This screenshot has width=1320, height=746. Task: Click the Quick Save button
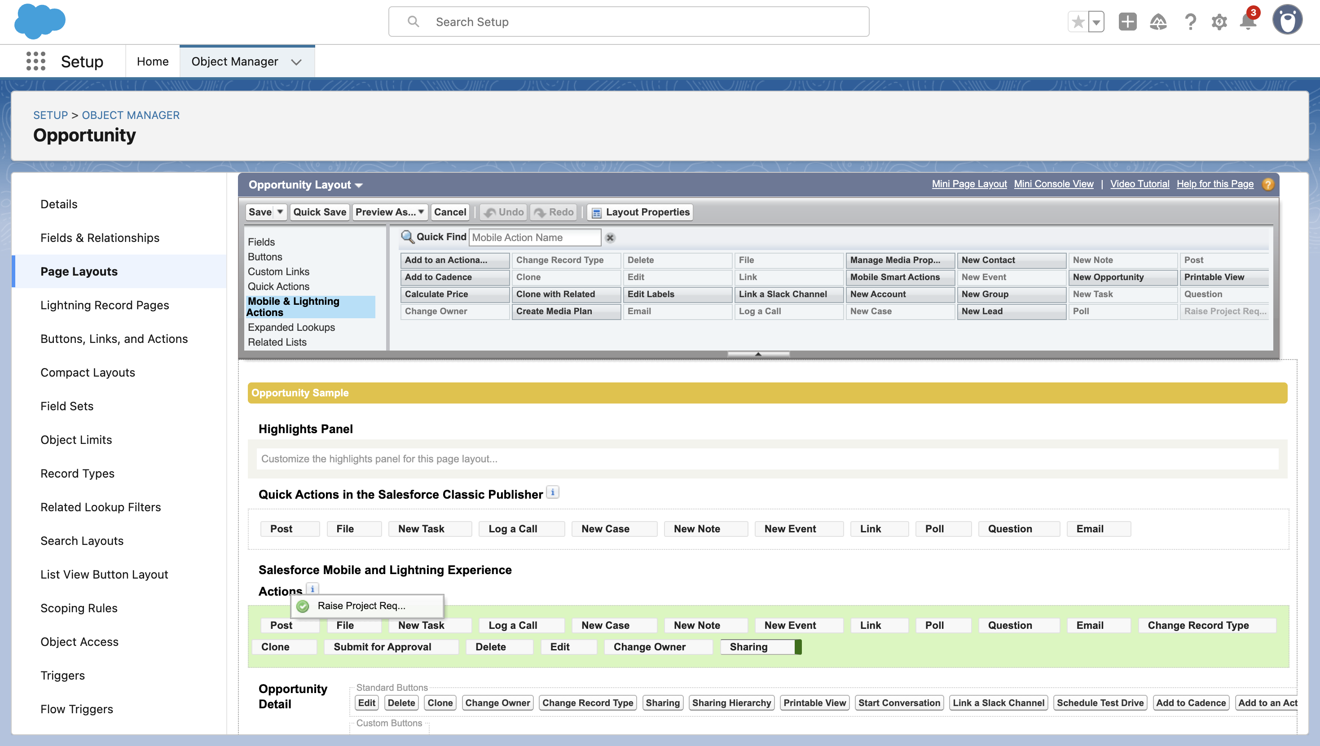click(319, 211)
